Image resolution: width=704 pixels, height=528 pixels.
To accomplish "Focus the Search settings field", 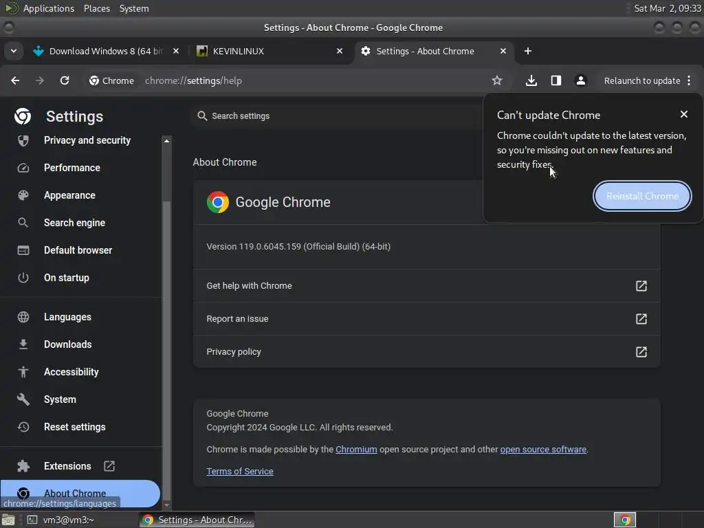I will coord(337,115).
